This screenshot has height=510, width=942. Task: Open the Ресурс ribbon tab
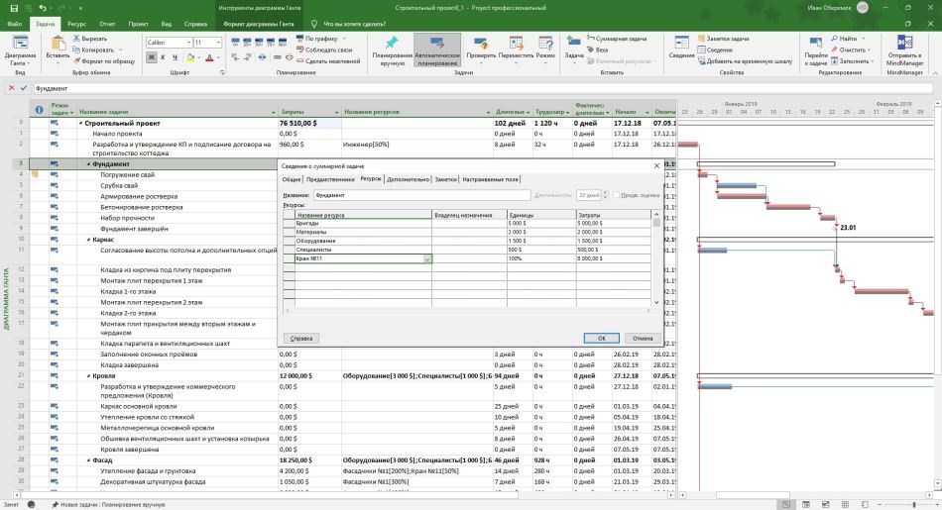pos(76,24)
